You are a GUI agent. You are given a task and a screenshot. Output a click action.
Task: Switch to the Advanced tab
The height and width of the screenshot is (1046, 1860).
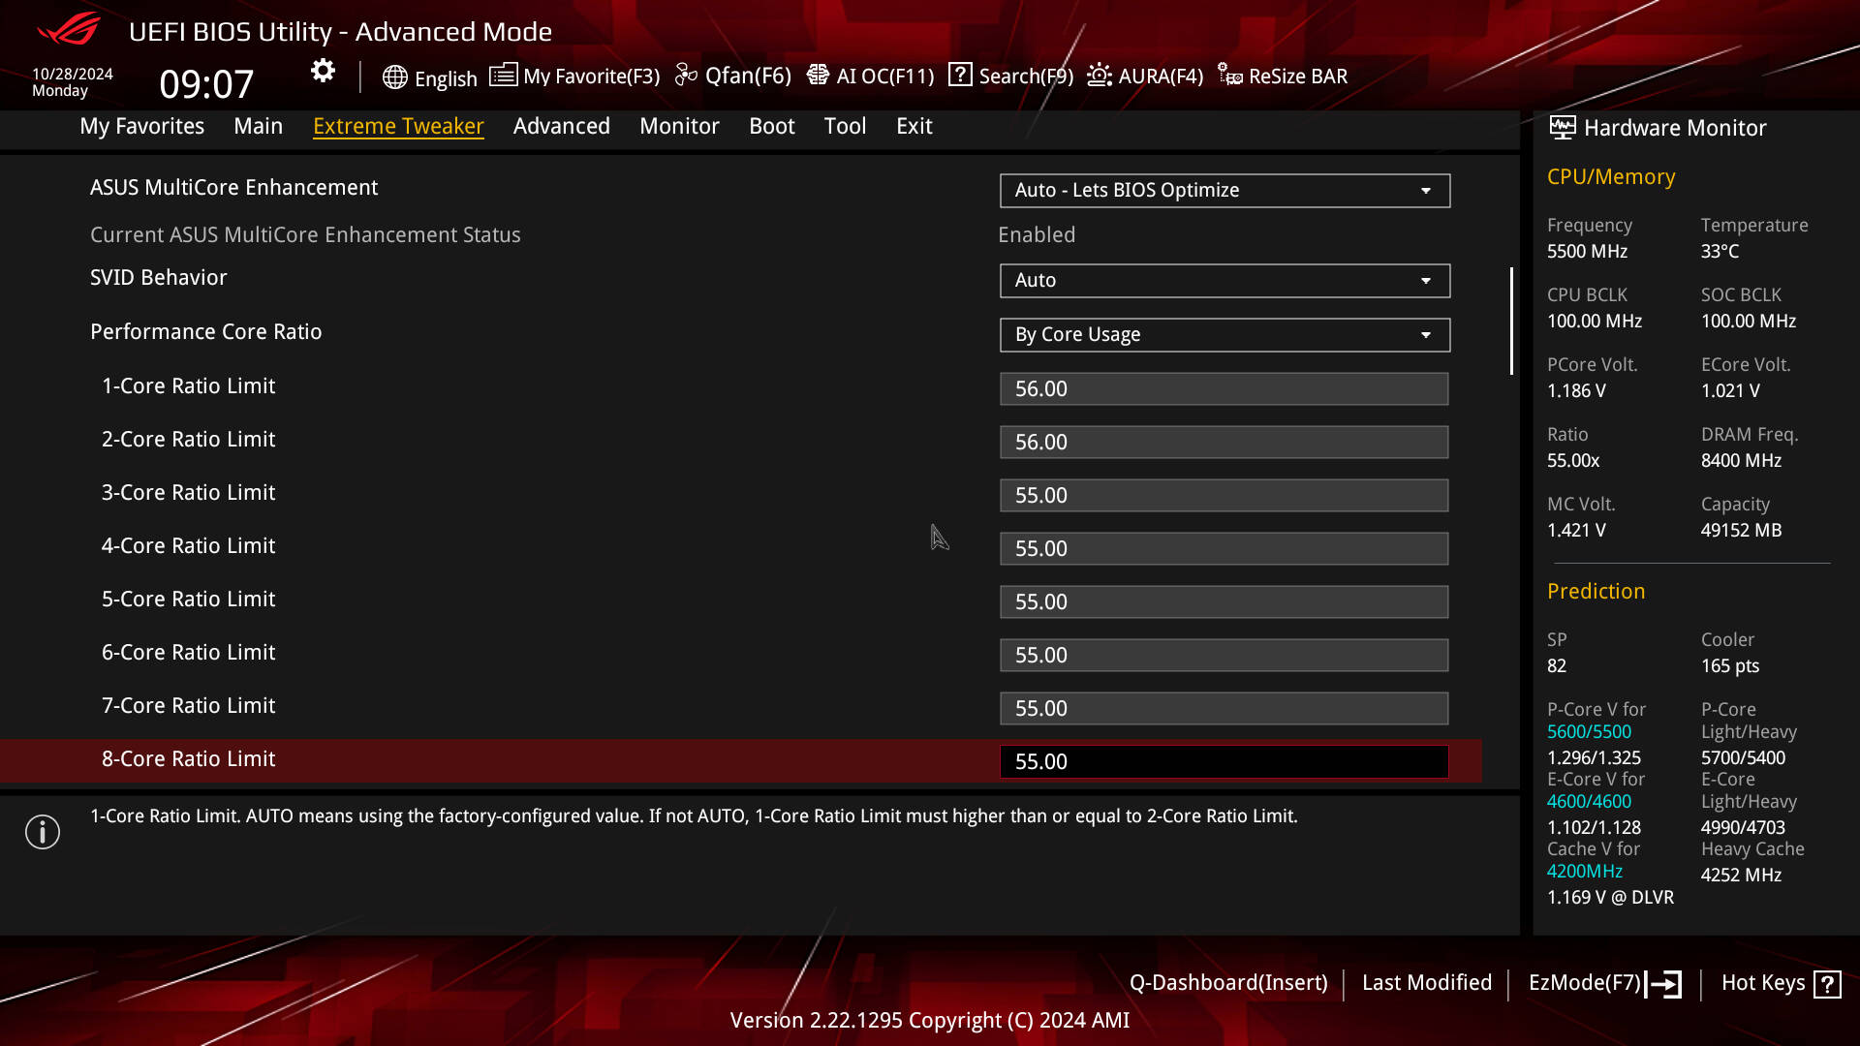(561, 126)
